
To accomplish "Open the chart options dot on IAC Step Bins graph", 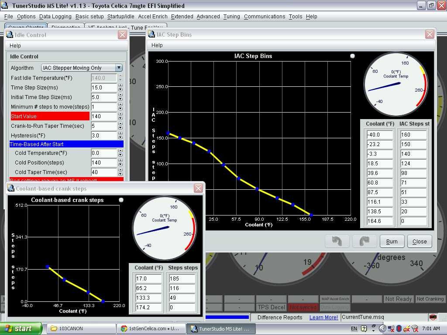I will pos(352,56).
